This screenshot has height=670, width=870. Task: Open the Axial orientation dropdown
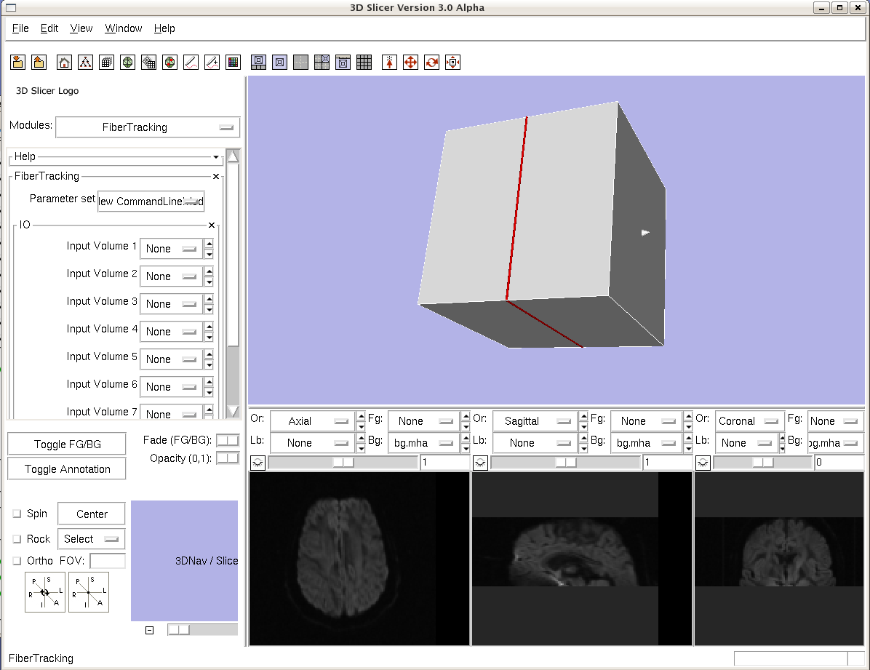pyautogui.click(x=311, y=421)
